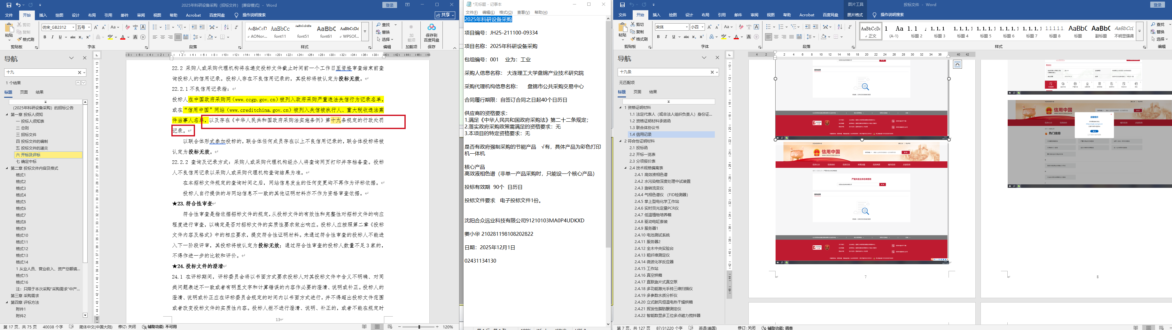This screenshot has height=330, width=1172.
Task: Undo last action in left Word window
Action: [x=18, y=5]
